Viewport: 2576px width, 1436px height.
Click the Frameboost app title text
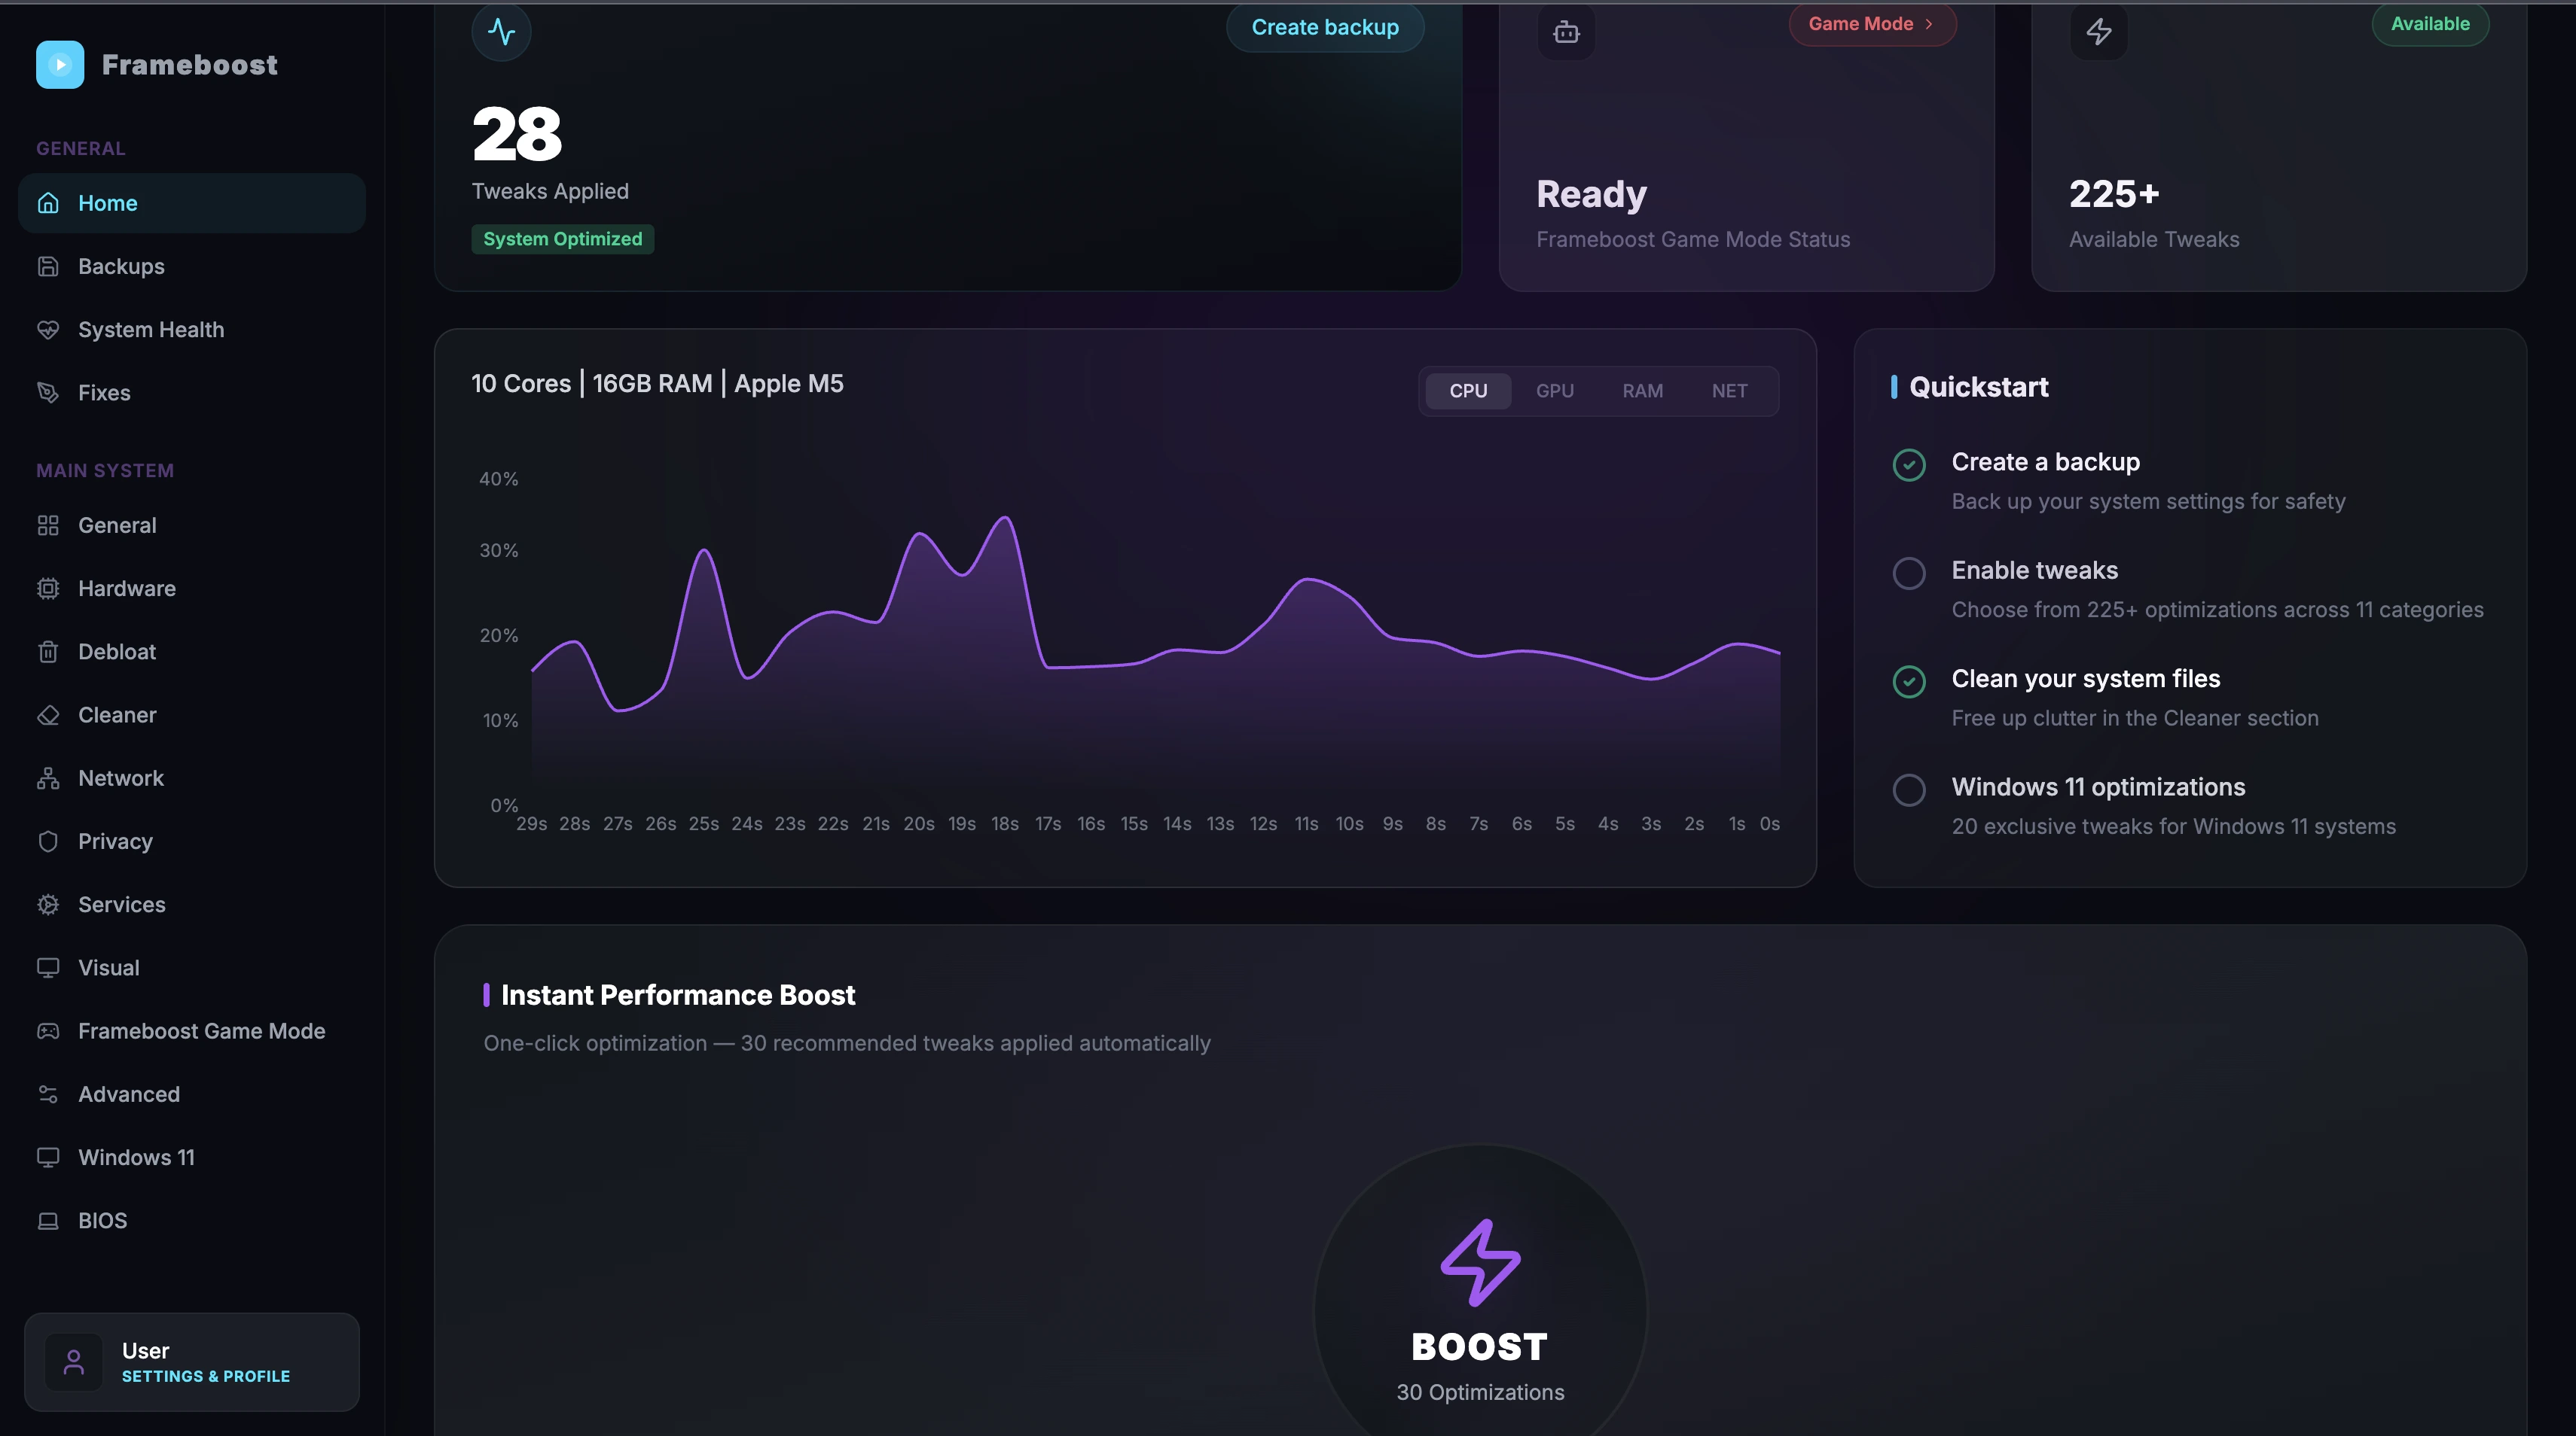pyautogui.click(x=190, y=65)
